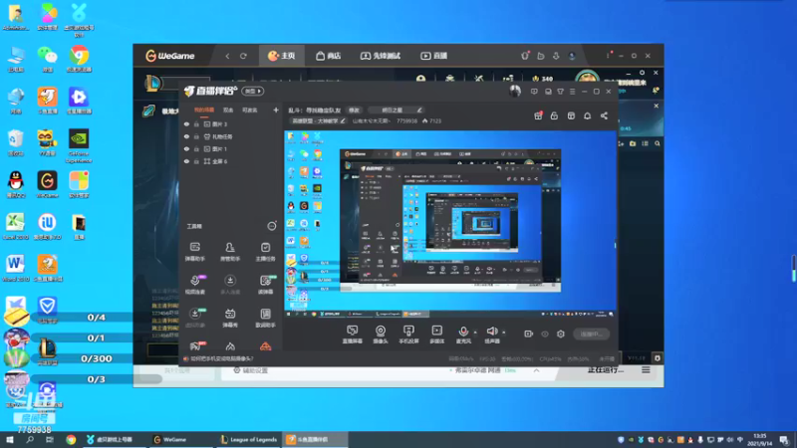Screen dimensions: 797x448
Task: Open the GeForce Experience desktop icon
Action: coord(79,145)
